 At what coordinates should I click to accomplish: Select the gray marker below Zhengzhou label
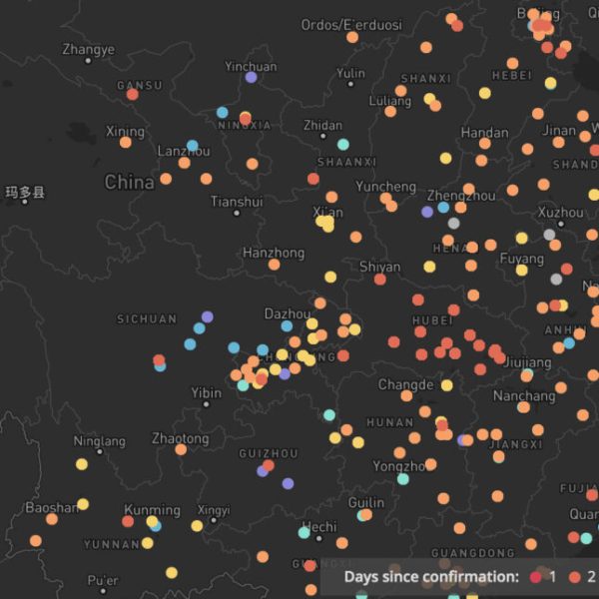point(454,223)
